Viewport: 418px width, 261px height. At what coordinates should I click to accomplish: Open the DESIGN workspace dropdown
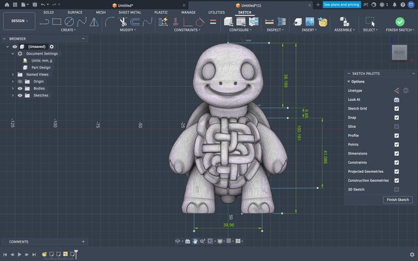click(x=19, y=21)
